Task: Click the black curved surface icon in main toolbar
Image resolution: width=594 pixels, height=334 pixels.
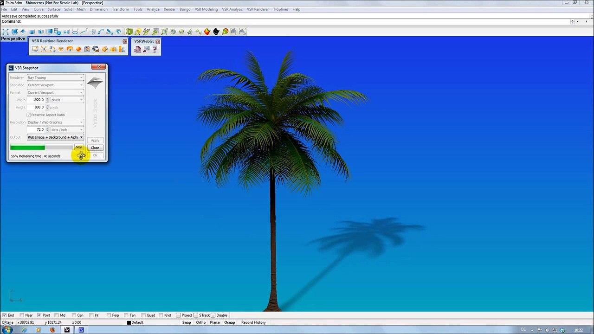Action: (x=216, y=32)
